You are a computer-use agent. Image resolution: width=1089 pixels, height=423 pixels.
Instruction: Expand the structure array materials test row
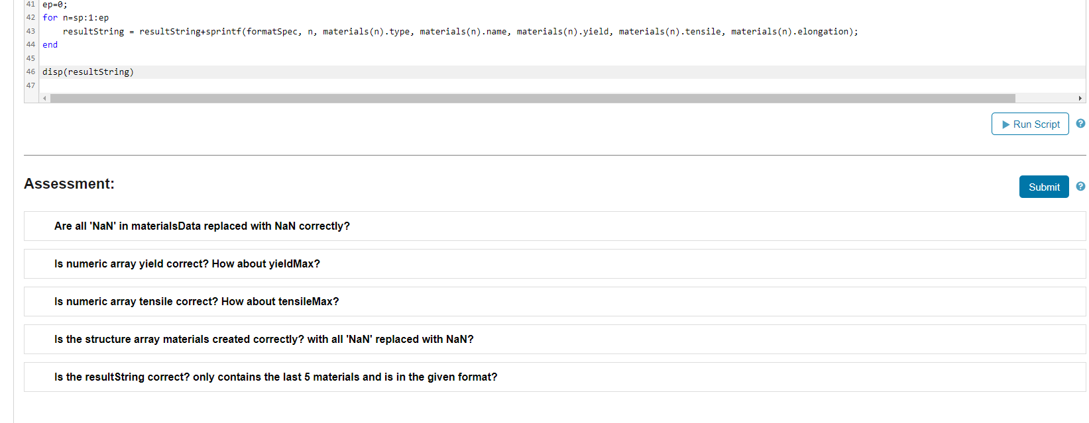coord(555,340)
